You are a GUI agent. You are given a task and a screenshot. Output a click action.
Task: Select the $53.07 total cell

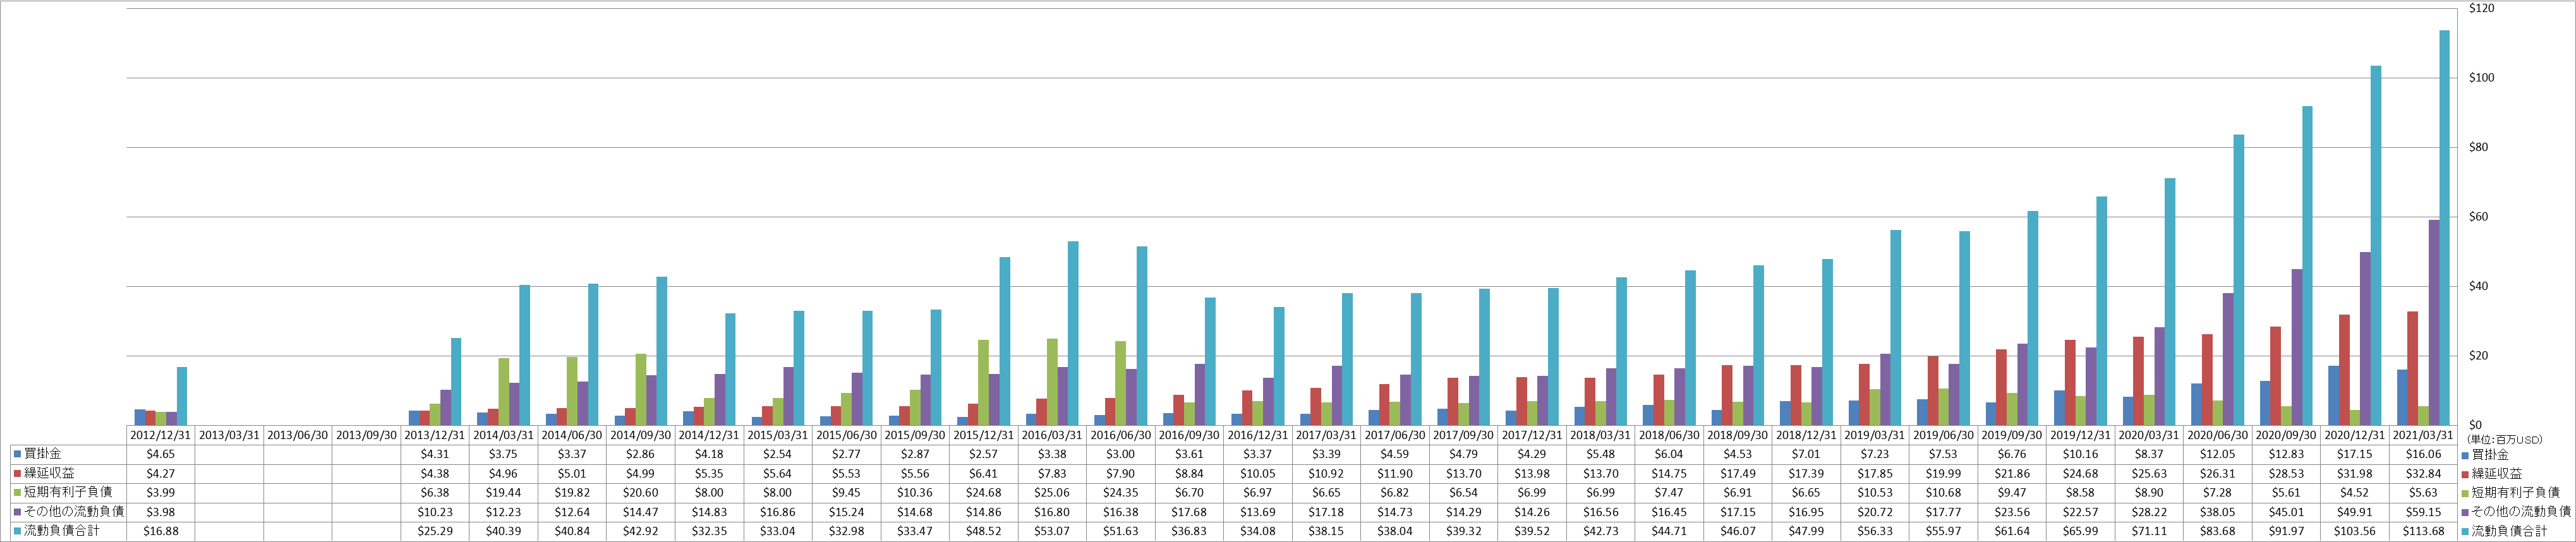[1052, 530]
